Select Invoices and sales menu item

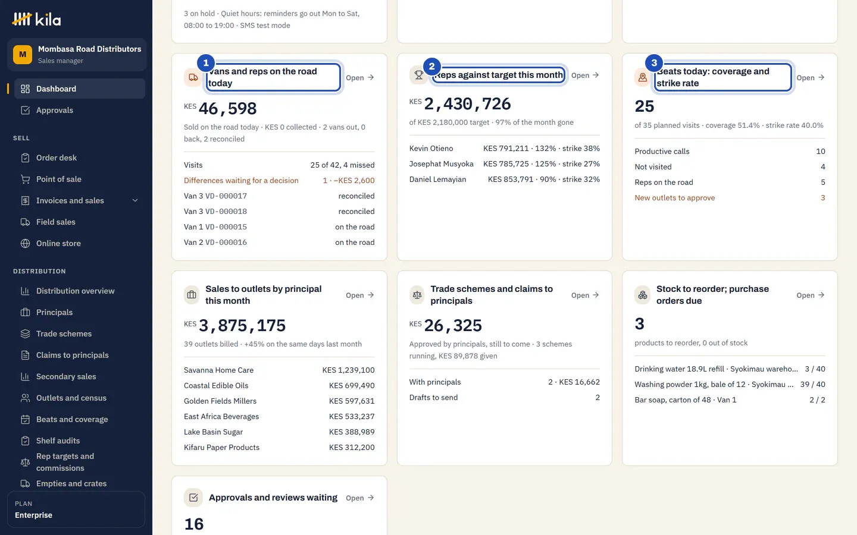(x=79, y=200)
